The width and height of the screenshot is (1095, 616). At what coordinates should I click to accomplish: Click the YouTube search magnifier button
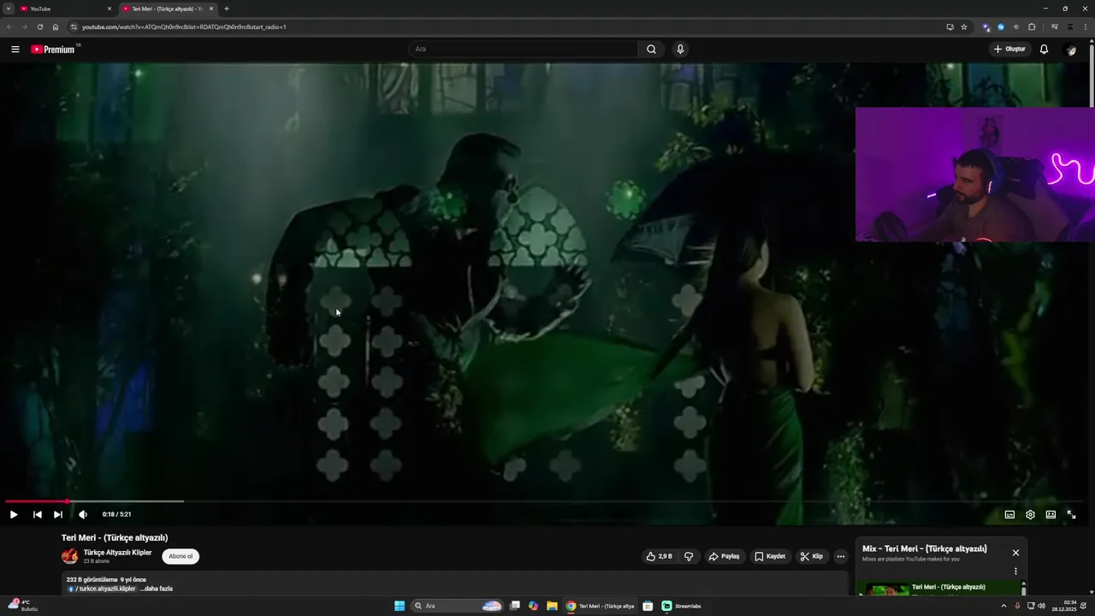click(x=651, y=49)
